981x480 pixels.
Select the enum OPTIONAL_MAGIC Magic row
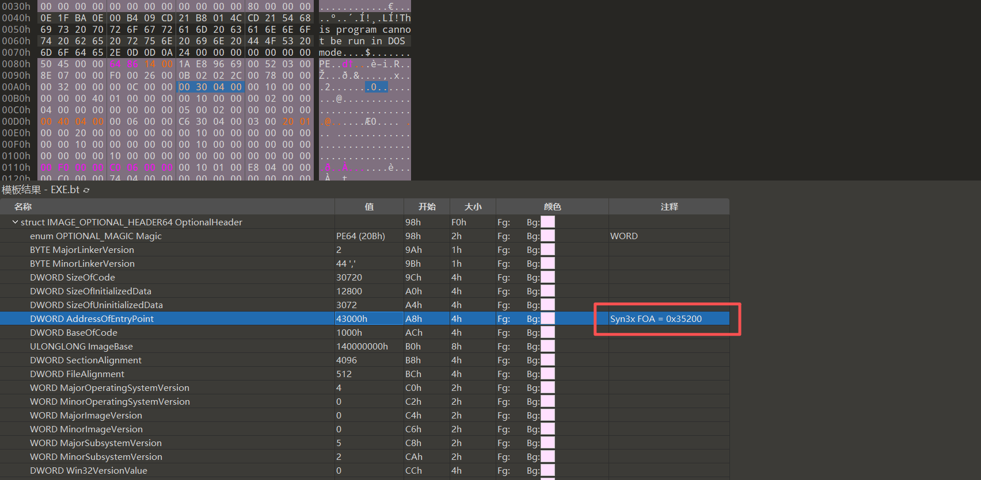tap(96, 236)
